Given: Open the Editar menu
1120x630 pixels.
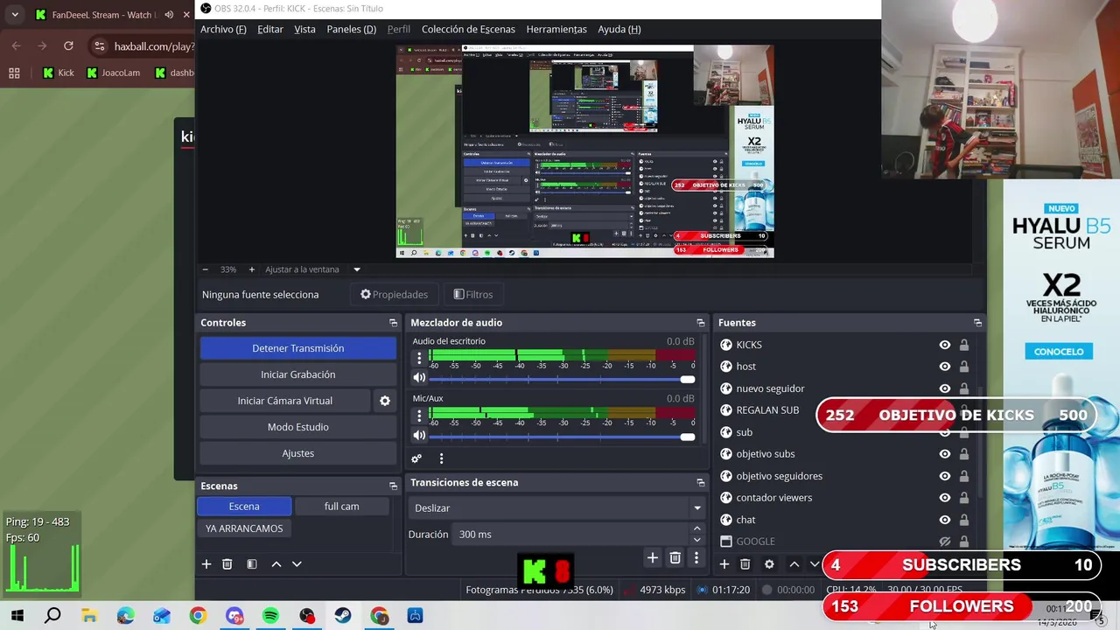Looking at the screenshot, I should (270, 29).
